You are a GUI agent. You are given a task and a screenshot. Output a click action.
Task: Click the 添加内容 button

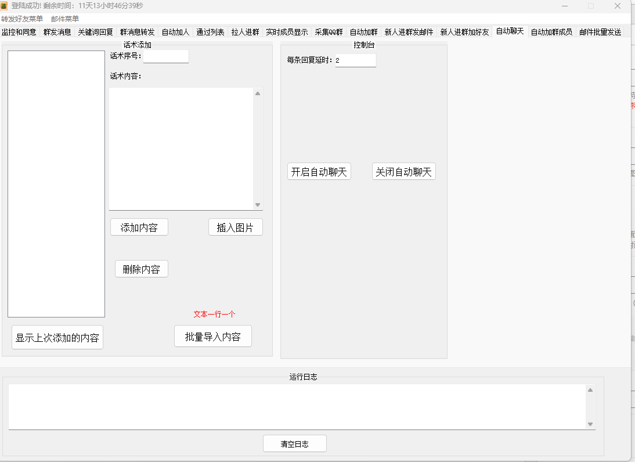[139, 227]
